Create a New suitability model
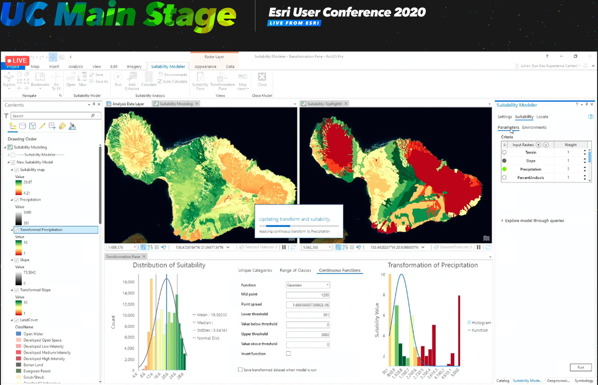 [x=83, y=80]
